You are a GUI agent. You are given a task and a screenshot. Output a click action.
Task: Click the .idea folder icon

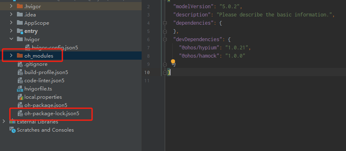(x=20, y=15)
